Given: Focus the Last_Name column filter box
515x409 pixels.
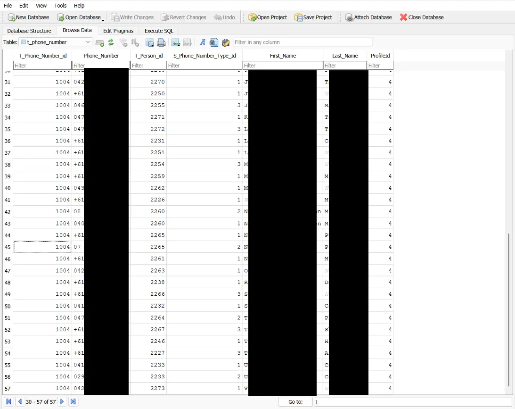Looking at the screenshot, I should tap(344, 65).
